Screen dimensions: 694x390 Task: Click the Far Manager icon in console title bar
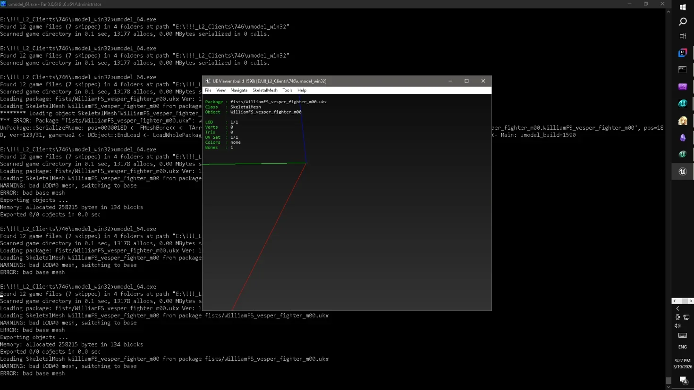point(3,4)
